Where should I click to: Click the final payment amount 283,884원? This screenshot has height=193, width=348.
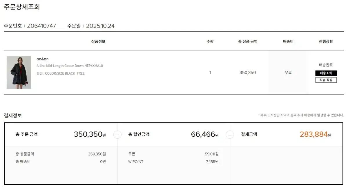315,134
